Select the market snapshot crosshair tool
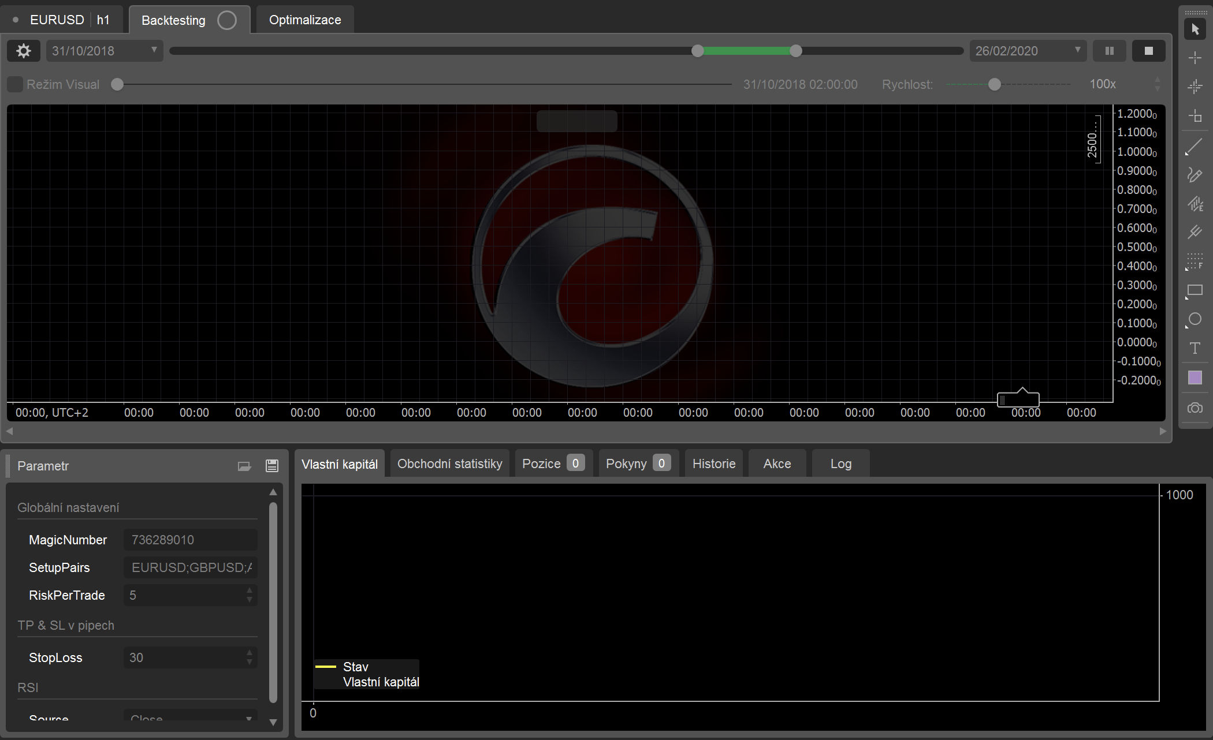 pyautogui.click(x=1195, y=87)
